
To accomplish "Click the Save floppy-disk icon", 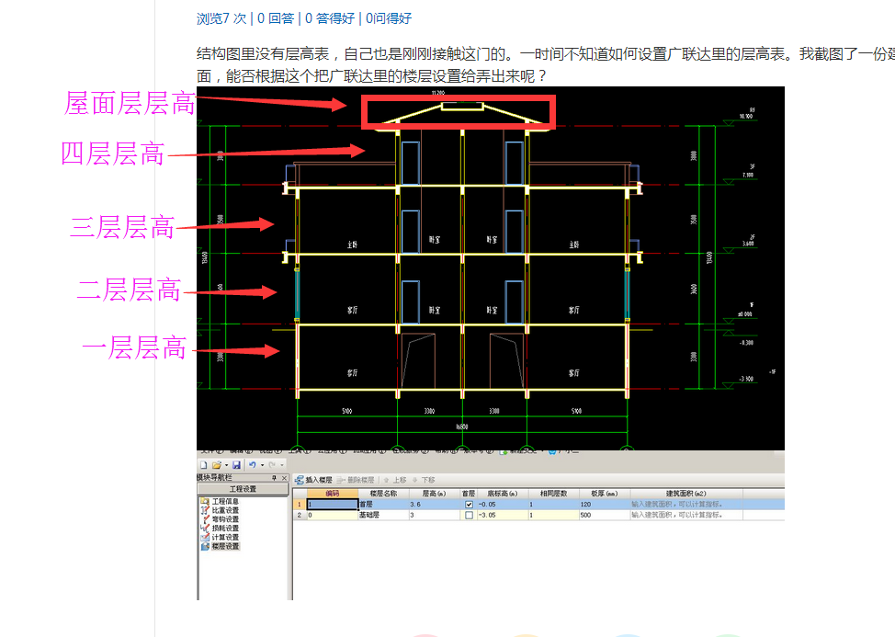I will 236,465.
